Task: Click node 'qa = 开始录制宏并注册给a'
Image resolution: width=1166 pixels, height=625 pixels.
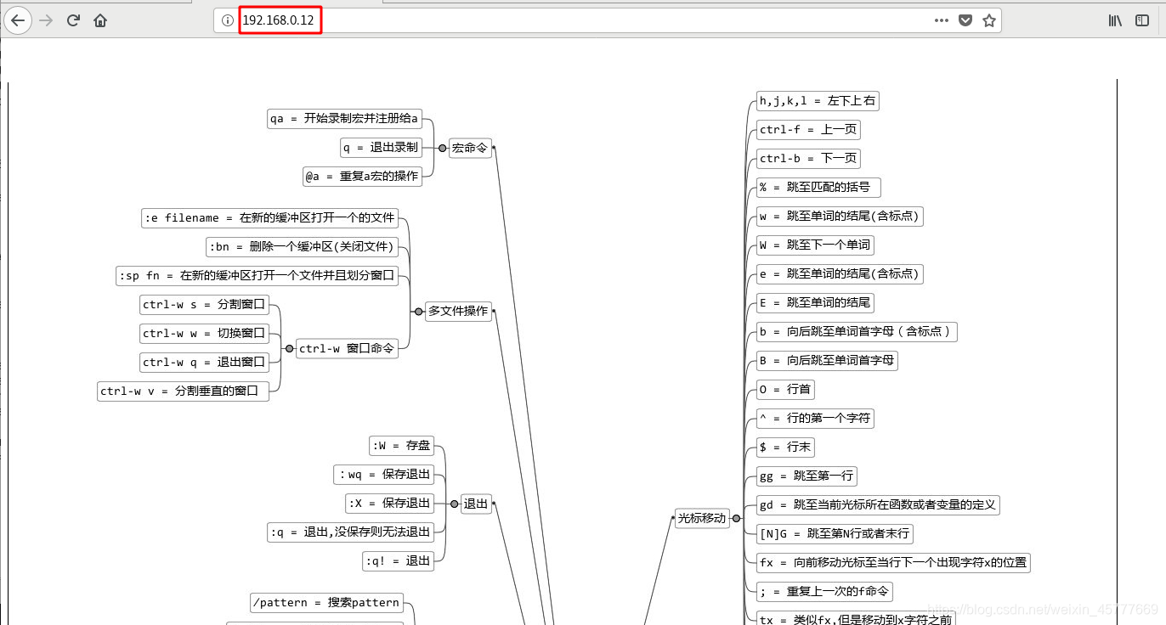Action: (344, 119)
